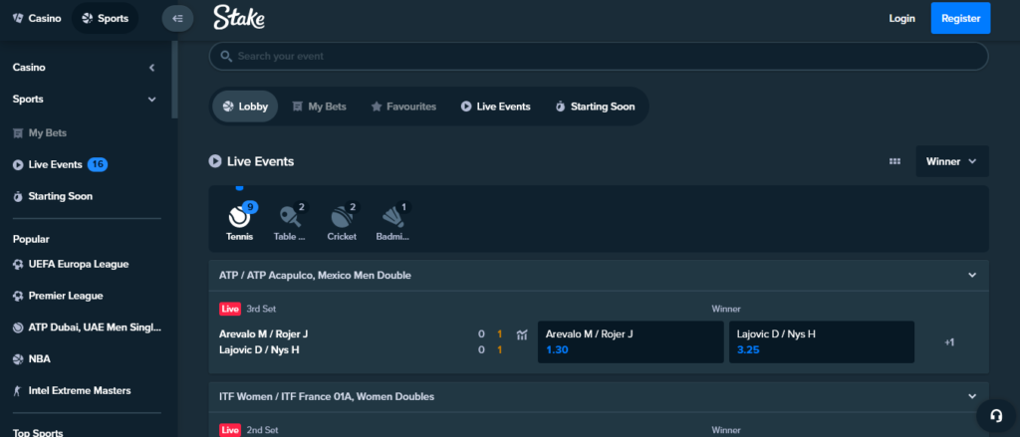The height and width of the screenshot is (437, 1020).
Task: Click the stopwatch icon beside sidebar Starting Soon
Action: pos(18,197)
